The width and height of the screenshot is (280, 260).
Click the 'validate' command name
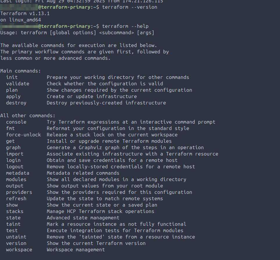point(18,84)
